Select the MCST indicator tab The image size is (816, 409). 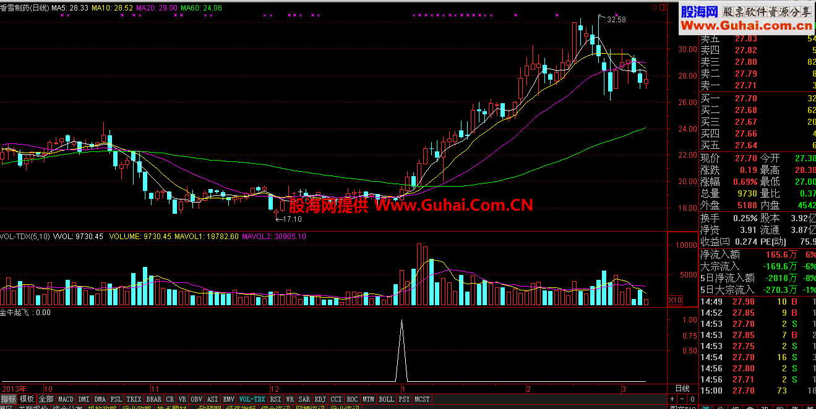[x=422, y=399]
